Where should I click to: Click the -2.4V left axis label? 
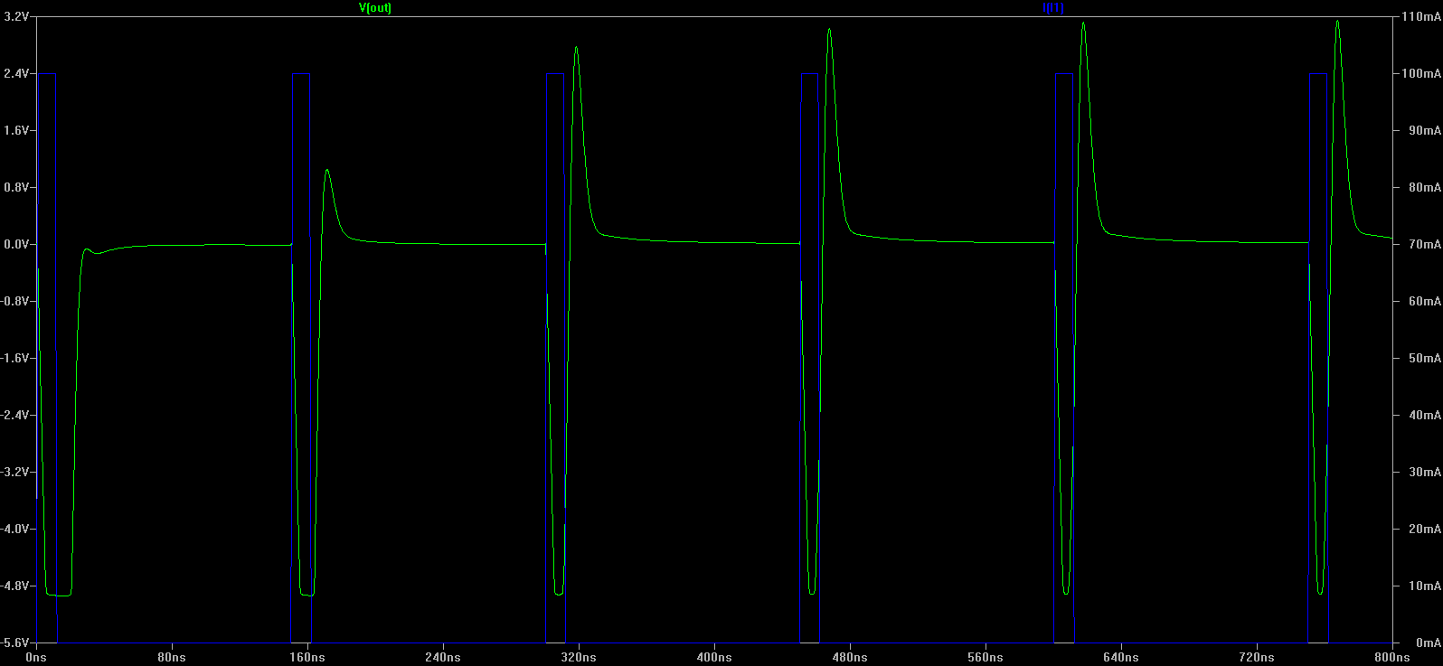pos(14,415)
